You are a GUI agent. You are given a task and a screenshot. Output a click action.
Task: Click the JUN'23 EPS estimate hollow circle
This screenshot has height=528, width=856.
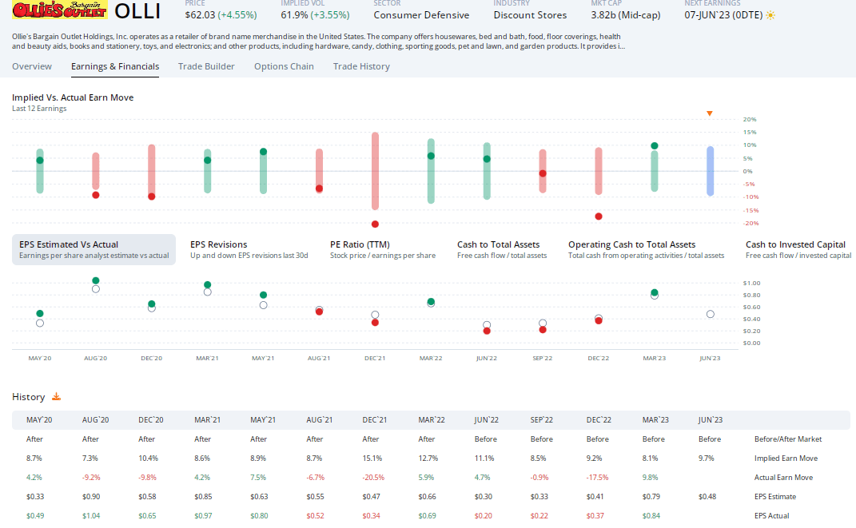[x=711, y=314]
